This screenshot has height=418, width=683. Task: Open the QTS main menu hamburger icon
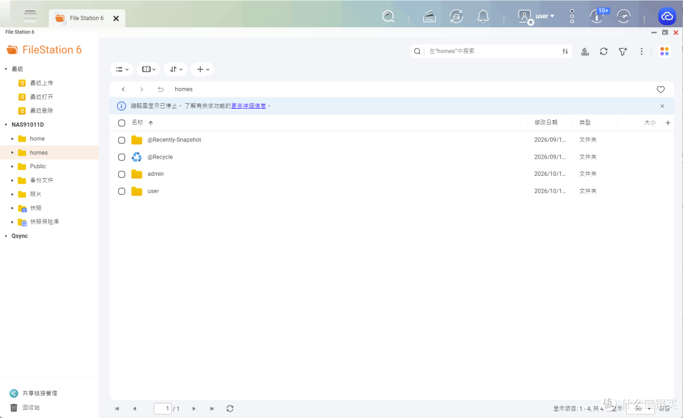click(x=30, y=16)
